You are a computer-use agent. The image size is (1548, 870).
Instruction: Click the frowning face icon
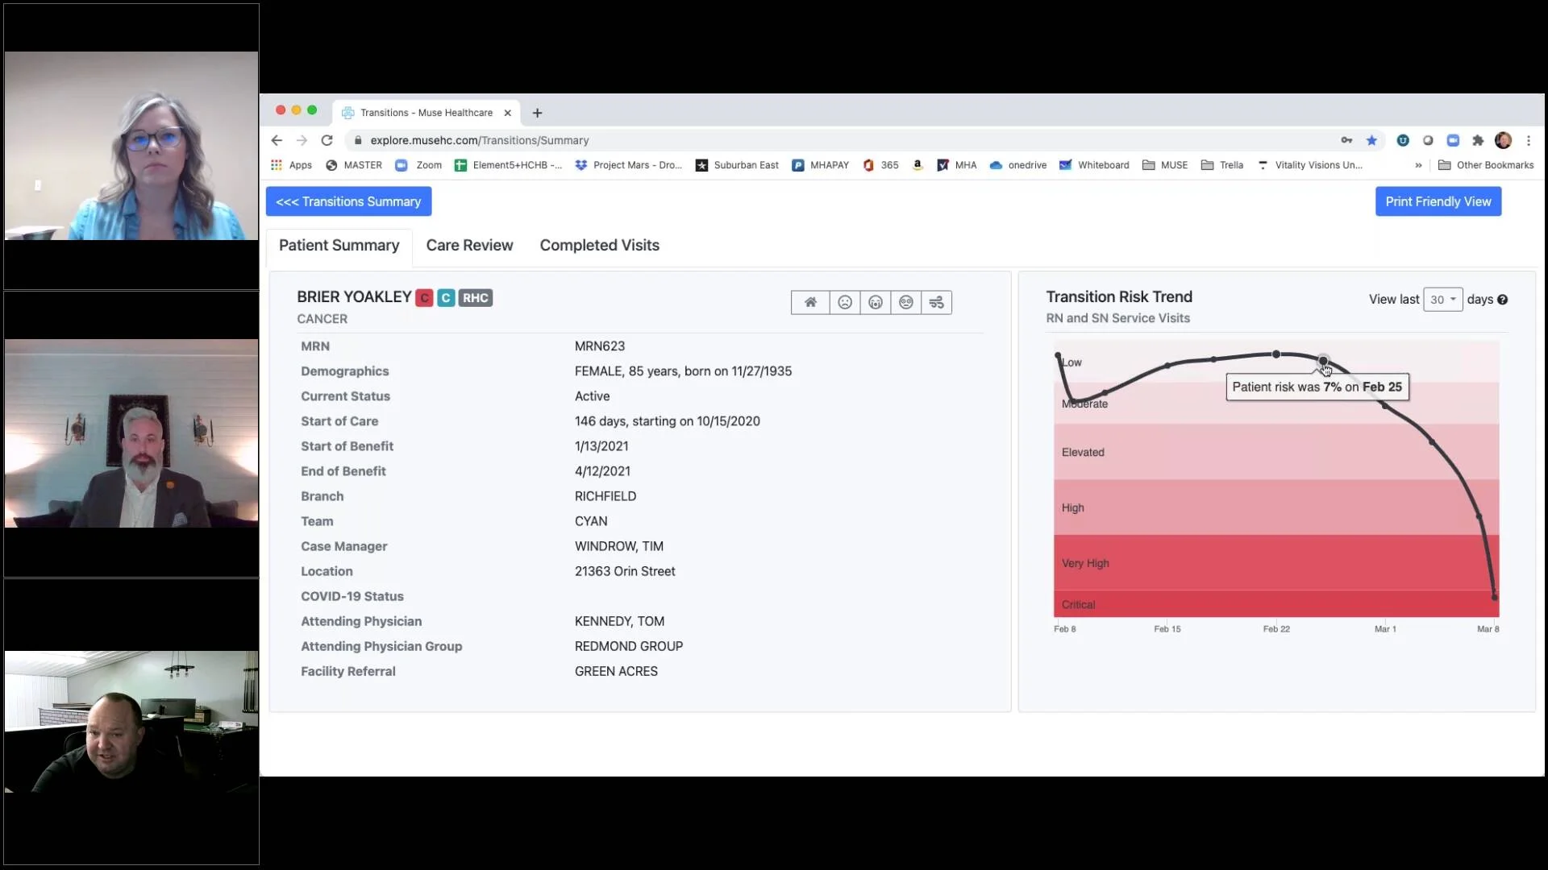844,302
